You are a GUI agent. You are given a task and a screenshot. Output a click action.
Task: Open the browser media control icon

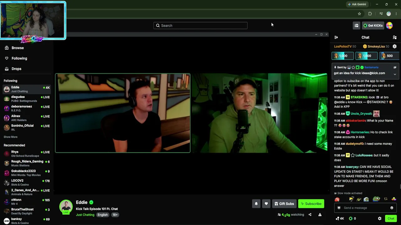pos(381,14)
